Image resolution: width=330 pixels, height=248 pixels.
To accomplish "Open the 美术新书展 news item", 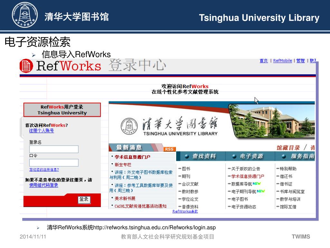I will coord(125,199).
